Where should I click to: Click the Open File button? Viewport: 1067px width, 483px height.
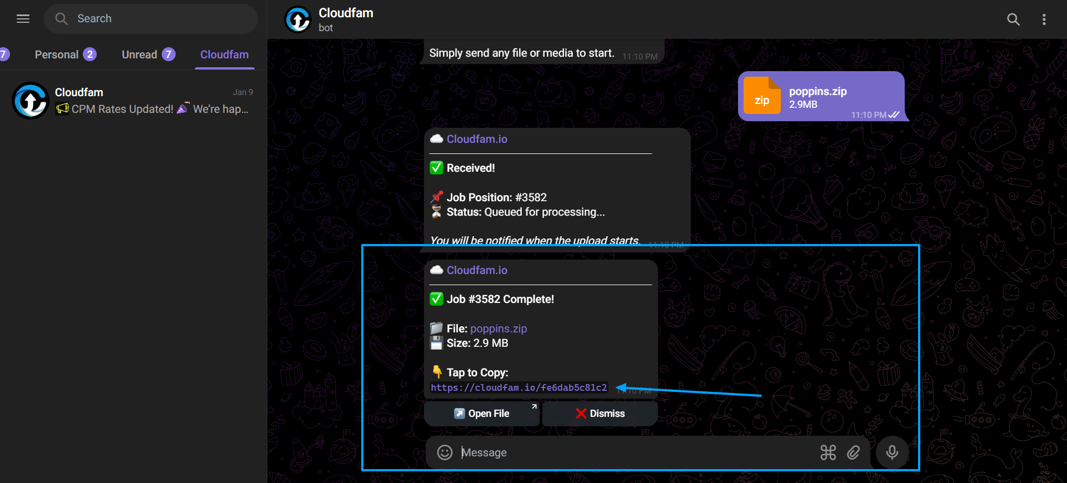click(482, 414)
